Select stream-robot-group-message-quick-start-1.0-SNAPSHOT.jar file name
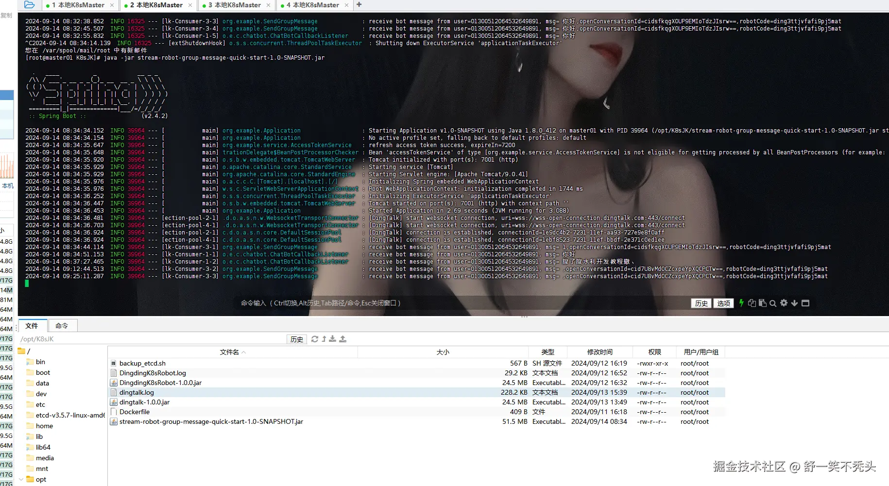This screenshot has height=486, width=889. (x=211, y=421)
